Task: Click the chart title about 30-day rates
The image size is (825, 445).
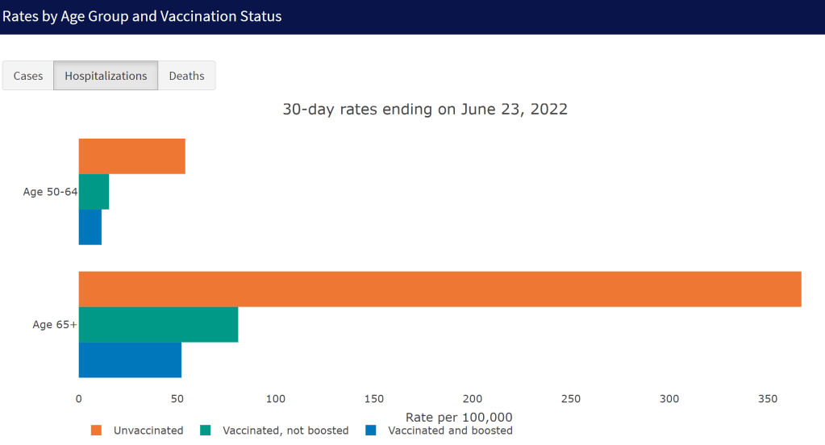Action: coord(425,110)
